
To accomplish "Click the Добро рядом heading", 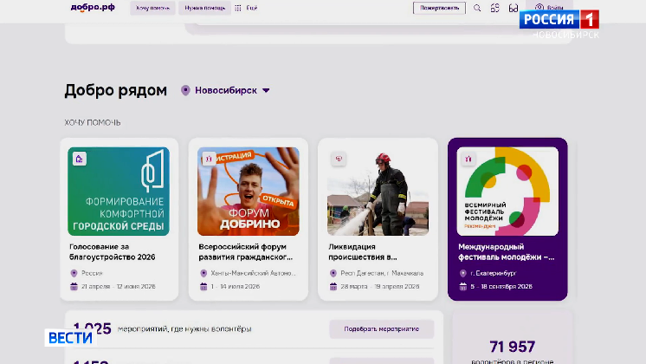I will (x=116, y=90).
